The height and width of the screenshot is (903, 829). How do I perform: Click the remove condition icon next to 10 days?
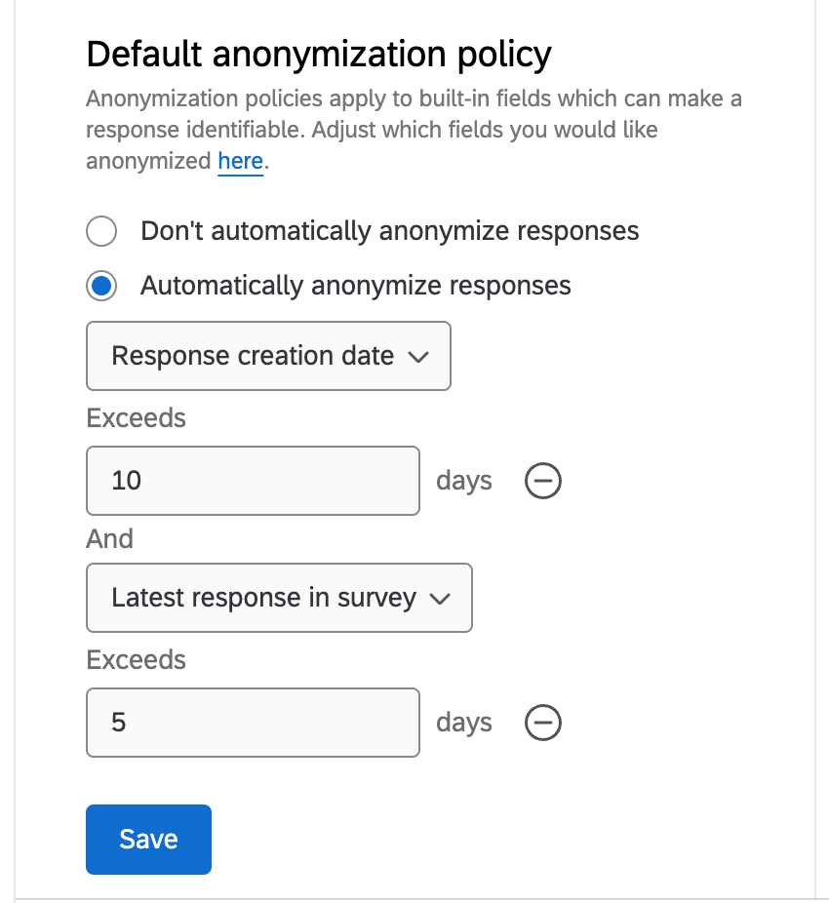(543, 481)
